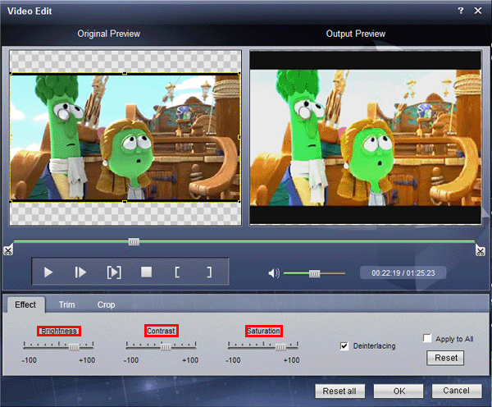Click the left scissors trim marker

pyautogui.click(x=8, y=250)
